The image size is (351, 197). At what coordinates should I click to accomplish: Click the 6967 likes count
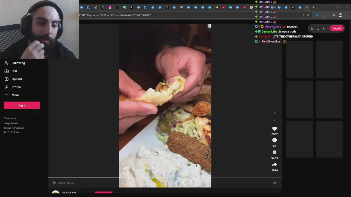[274, 134]
